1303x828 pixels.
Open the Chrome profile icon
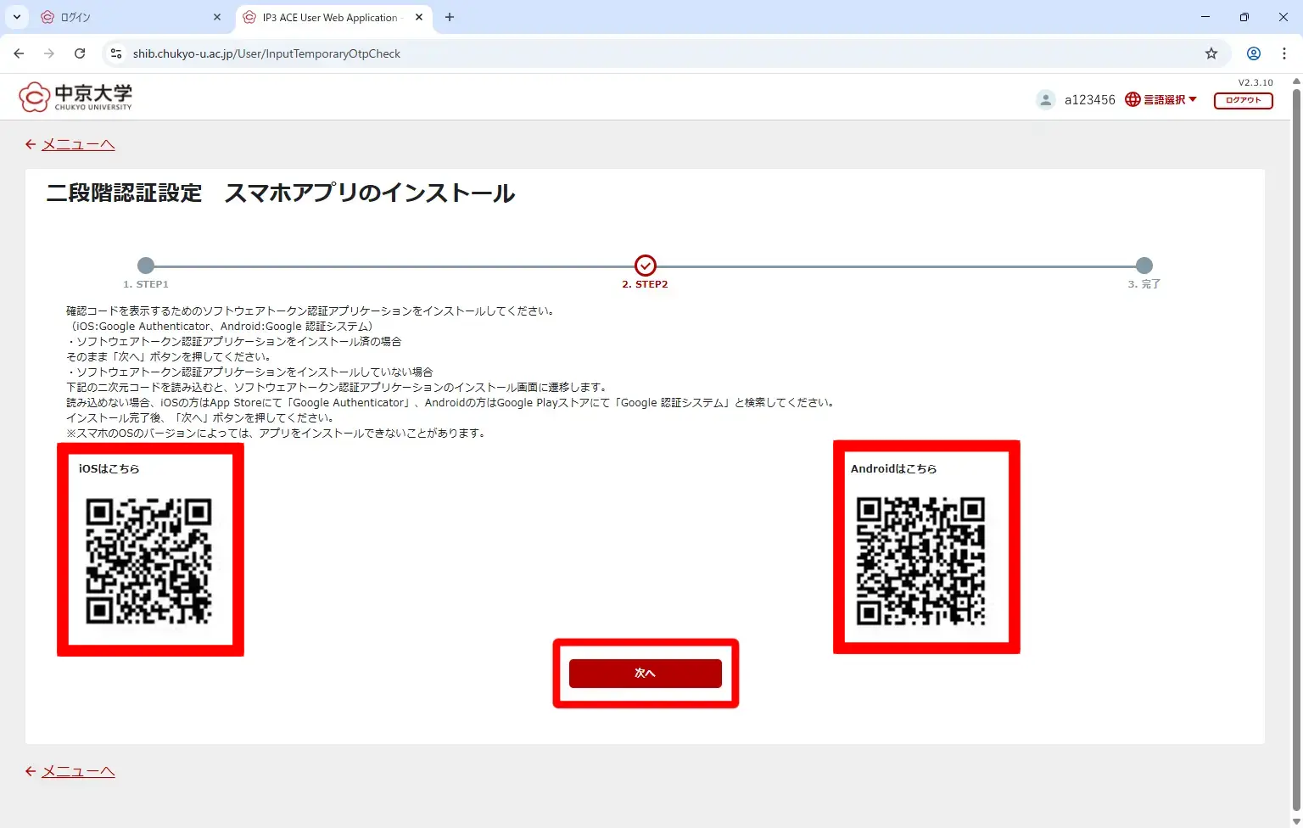point(1253,53)
